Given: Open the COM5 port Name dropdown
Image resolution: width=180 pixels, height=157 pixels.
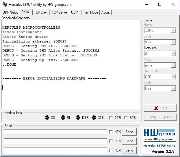Looking at the screenshot, I should (173, 30).
